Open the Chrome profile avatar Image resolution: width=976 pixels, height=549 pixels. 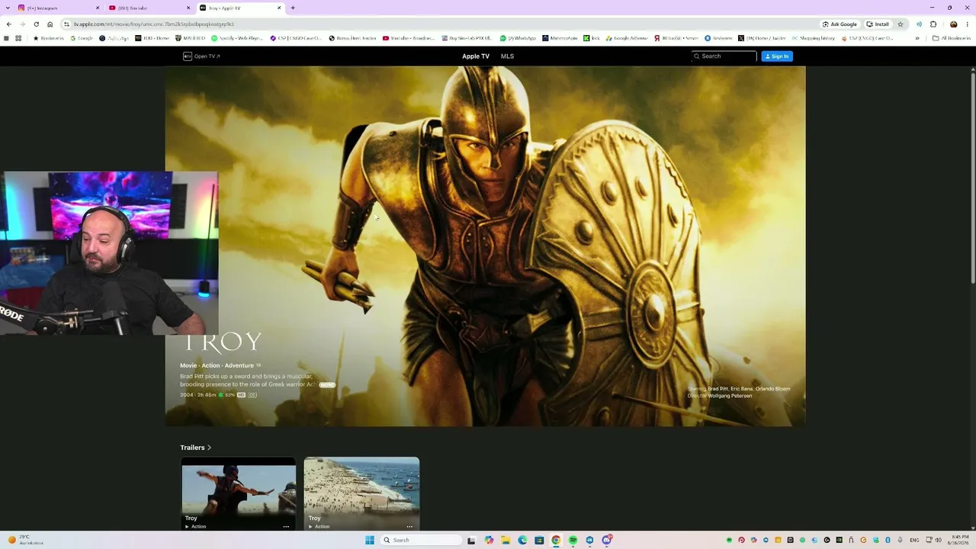[953, 24]
